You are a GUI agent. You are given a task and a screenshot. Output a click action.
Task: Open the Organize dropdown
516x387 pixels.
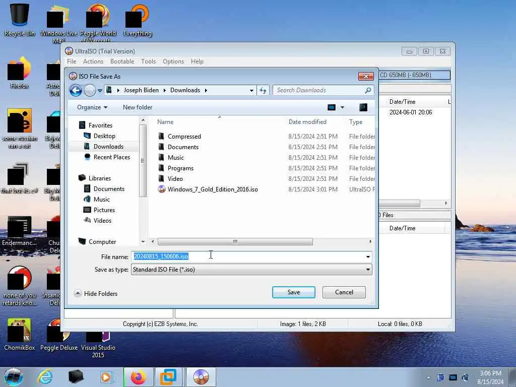pyautogui.click(x=92, y=107)
